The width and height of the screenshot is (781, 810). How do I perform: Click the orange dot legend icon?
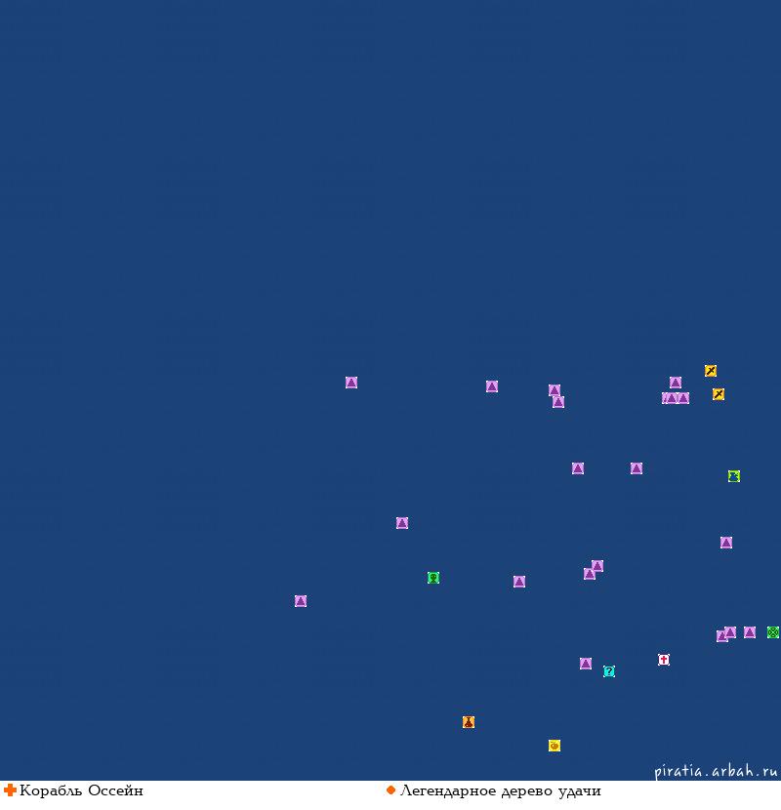coord(390,790)
